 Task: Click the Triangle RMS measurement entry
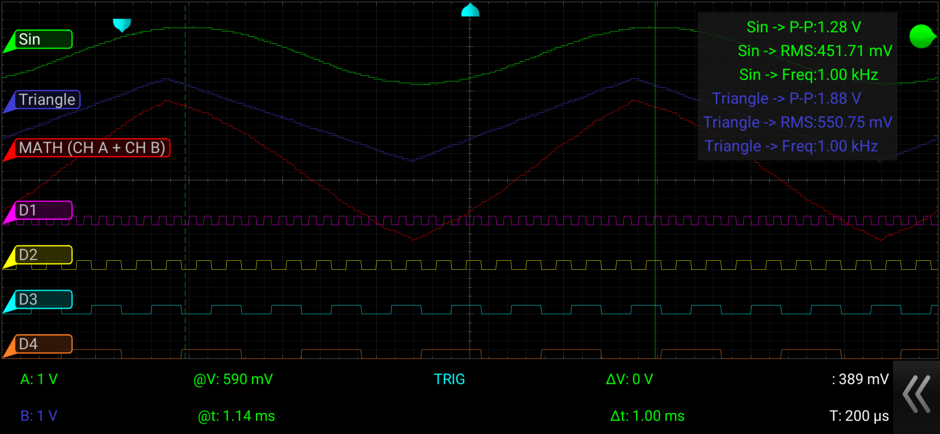coord(798,122)
